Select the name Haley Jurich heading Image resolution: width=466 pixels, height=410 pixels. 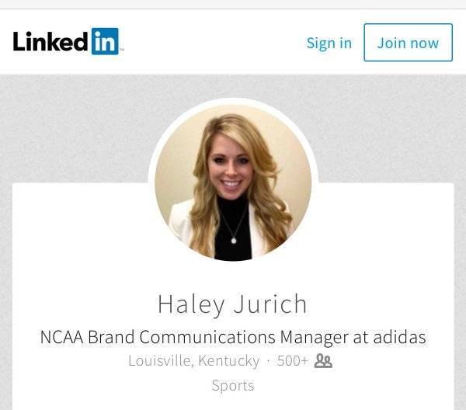click(232, 304)
